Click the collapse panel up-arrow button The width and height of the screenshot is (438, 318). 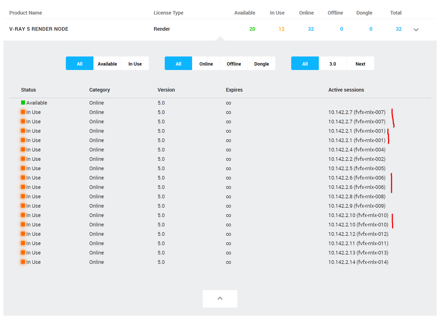(x=220, y=299)
